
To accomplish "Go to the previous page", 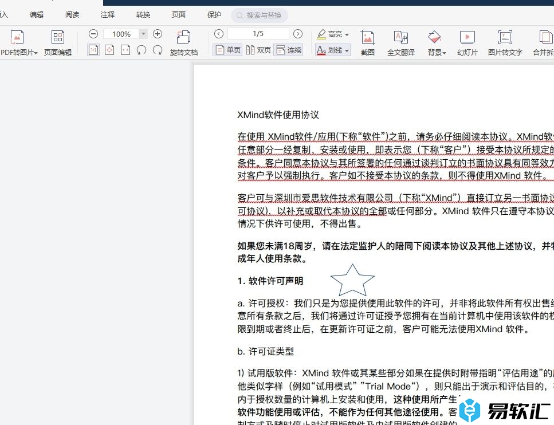I will click(x=219, y=34).
